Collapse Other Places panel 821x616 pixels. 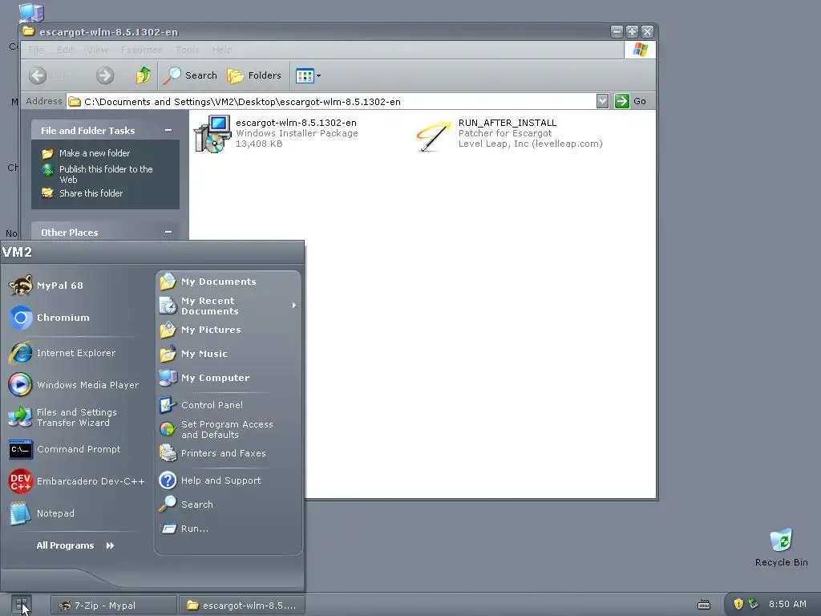pos(168,232)
